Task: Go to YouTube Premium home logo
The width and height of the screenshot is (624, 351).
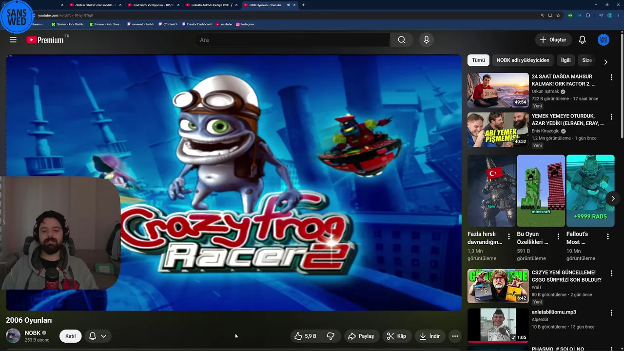Action: point(45,40)
